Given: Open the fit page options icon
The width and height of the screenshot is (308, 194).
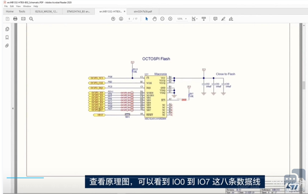Looking at the screenshot, I should point(194,19).
